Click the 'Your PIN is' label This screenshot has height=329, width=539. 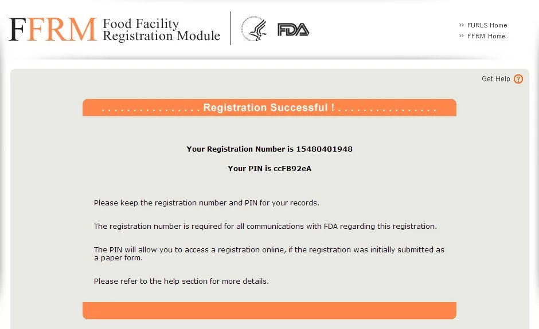pyautogui.click(x=249, y=169)
